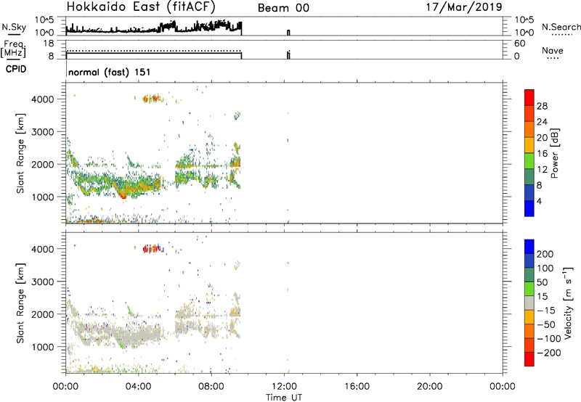The width and height of the screenshot is (581, 402).
Task: Click the "28" tick on the Power colorbar
Action: coord(542,106)
